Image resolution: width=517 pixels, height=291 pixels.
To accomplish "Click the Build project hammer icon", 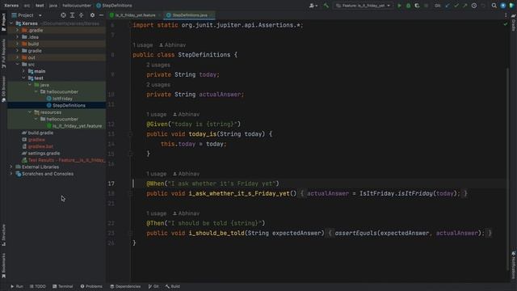I will [x=326, y=6].
